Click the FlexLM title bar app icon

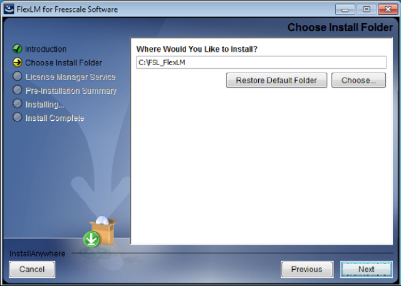point(9,9)
